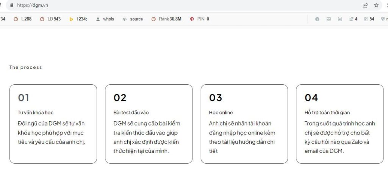Click the Bing I 234 index metric
This screenshot has height=172, width=388.
[78, 19]
